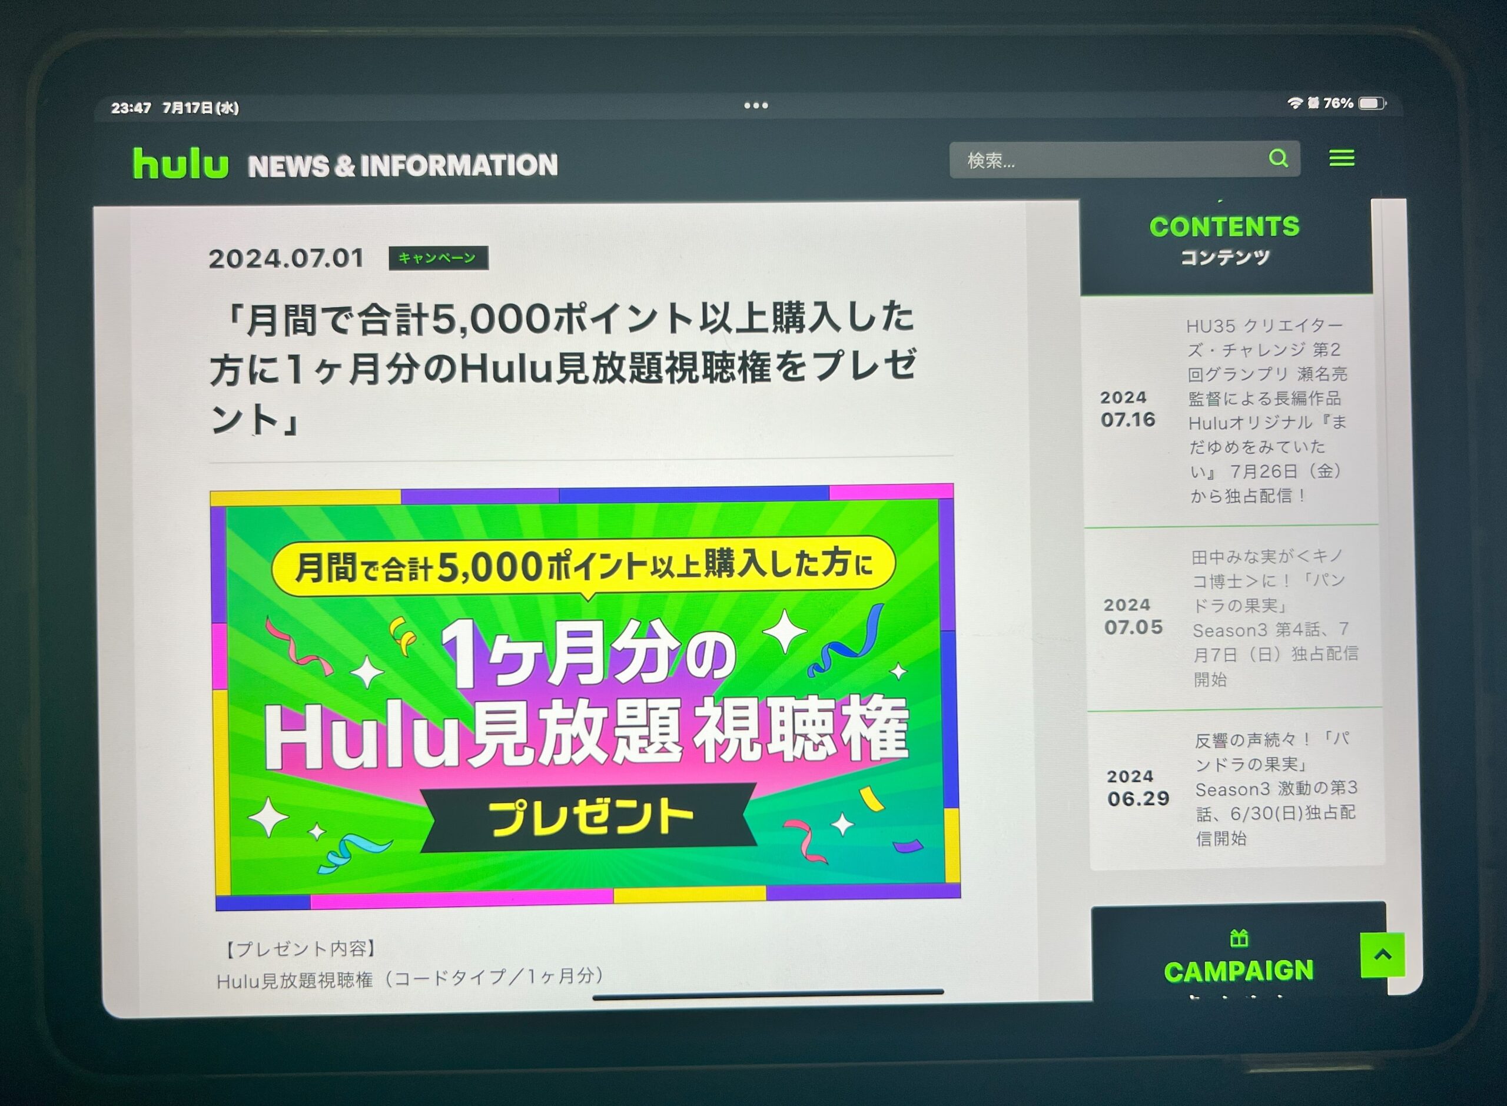The image size is (1507, 1106).
Task: Click the NEWS & INFORMATION title
Action: [403, 165]
